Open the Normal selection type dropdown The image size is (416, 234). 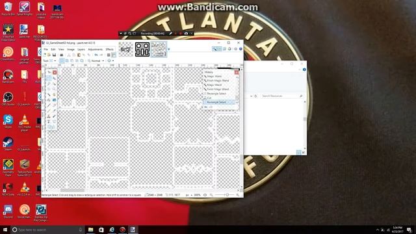point(96,60)
